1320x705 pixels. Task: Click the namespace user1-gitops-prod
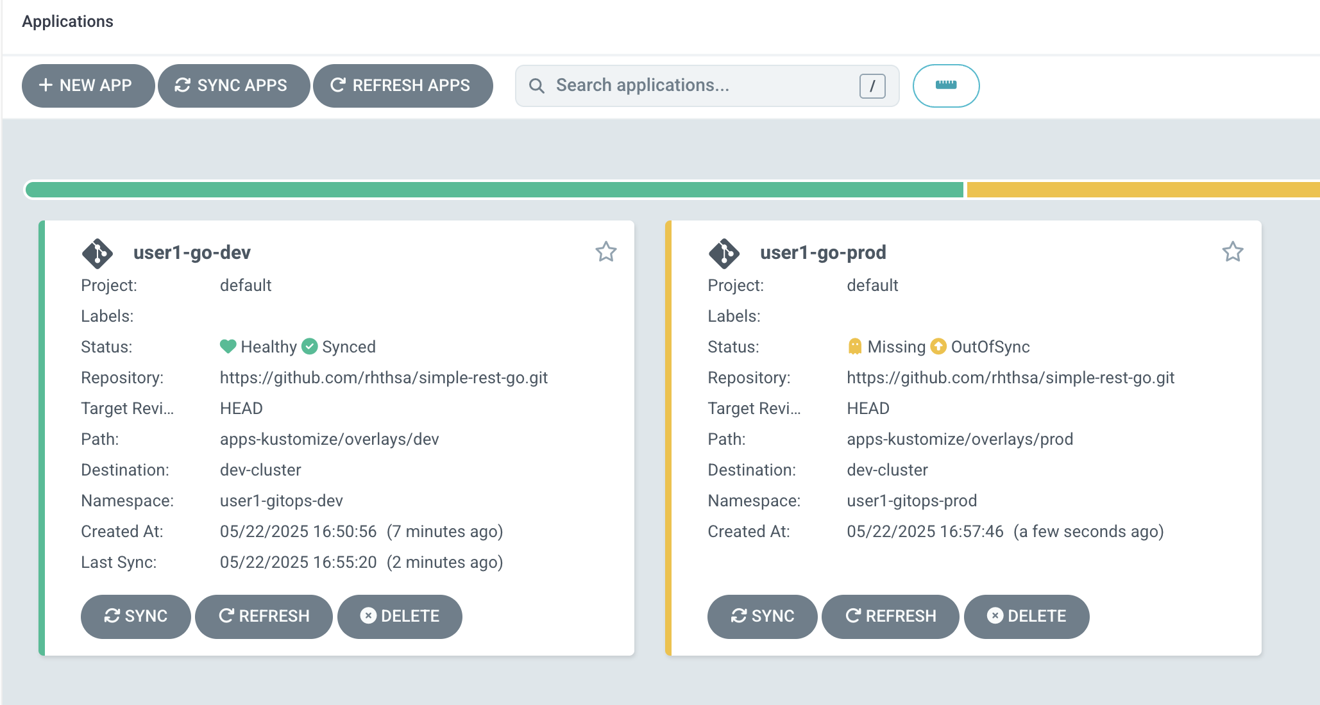point(911,501)
